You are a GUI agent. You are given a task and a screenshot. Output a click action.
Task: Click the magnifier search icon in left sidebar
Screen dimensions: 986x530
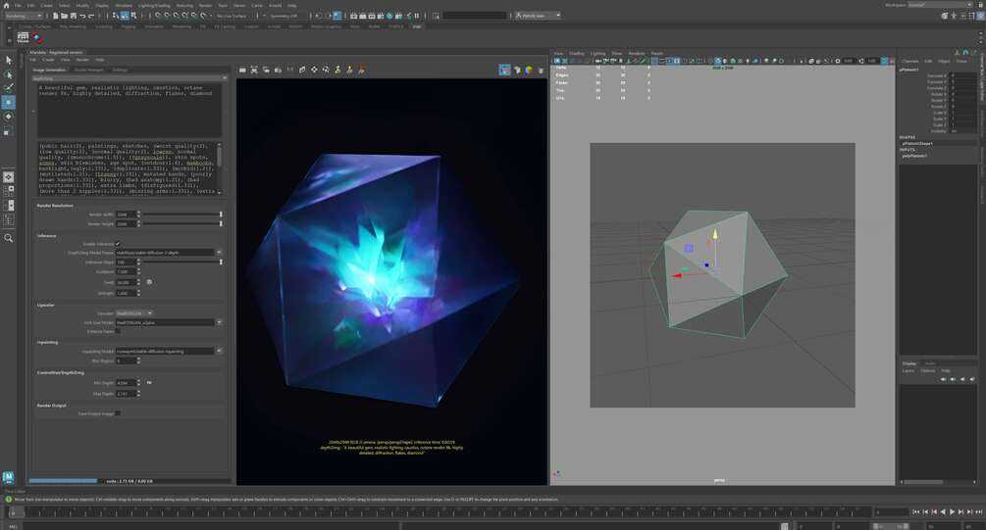coord(8,238)
